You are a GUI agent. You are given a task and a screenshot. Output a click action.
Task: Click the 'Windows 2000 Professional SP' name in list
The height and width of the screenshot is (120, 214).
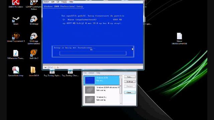click(108, 87)
